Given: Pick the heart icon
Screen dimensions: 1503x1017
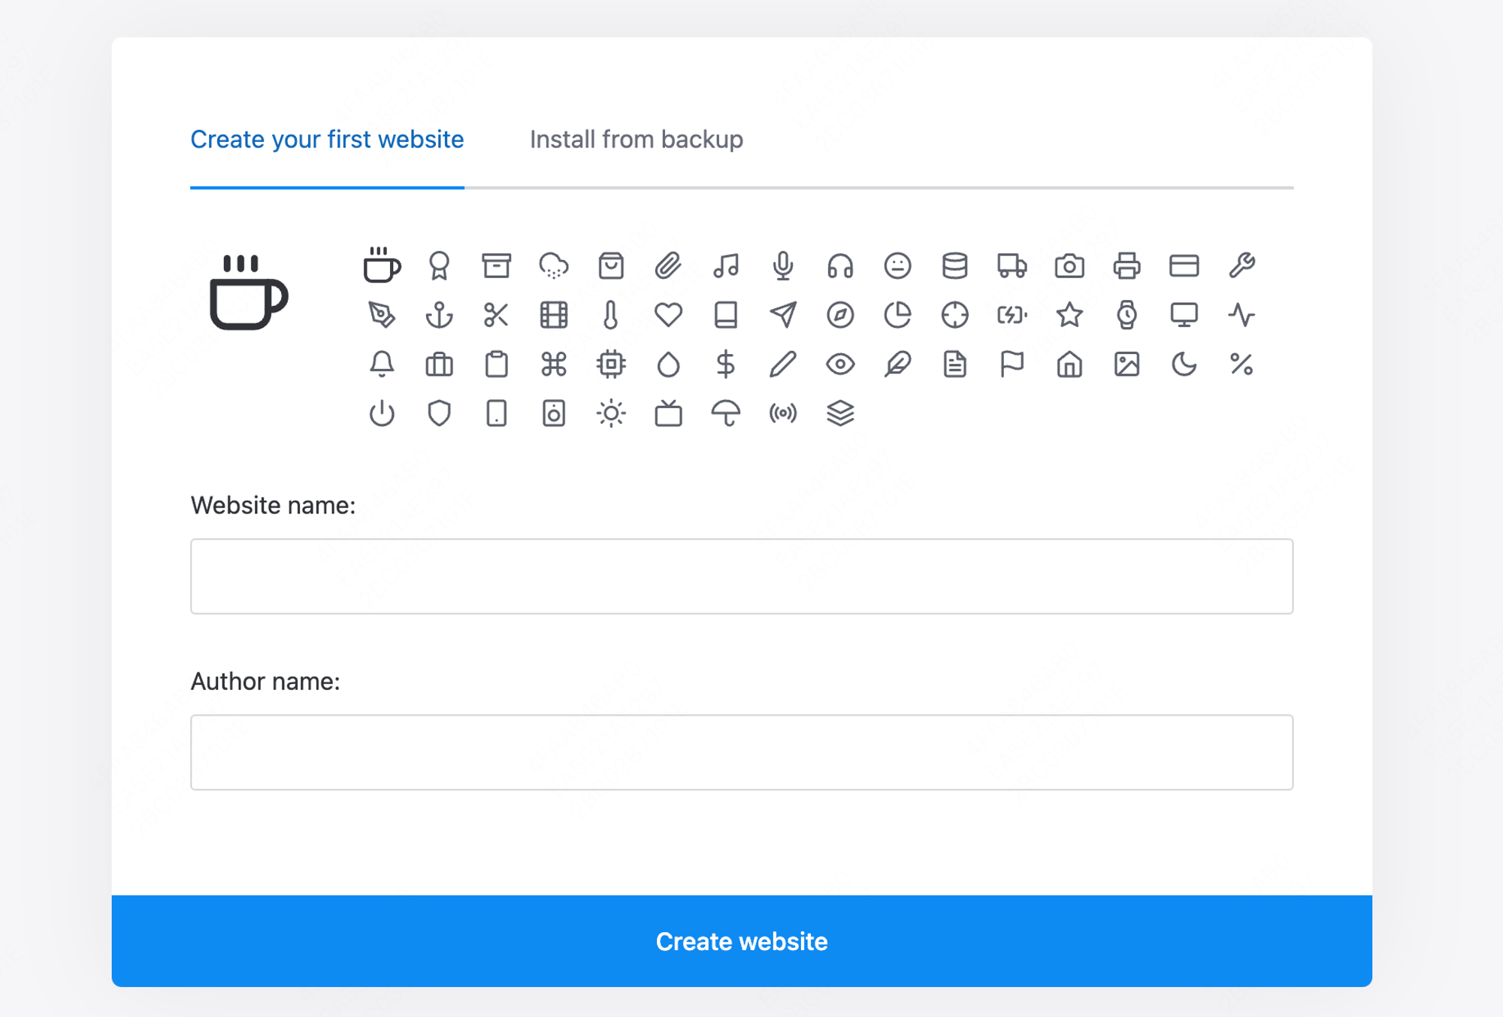Looking at the screenshot, I should (668, 315).
